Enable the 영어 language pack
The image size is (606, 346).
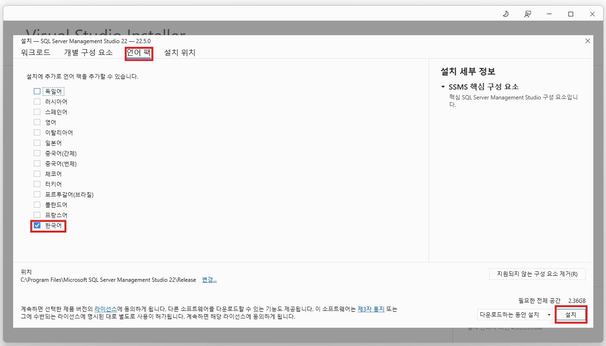37,122
